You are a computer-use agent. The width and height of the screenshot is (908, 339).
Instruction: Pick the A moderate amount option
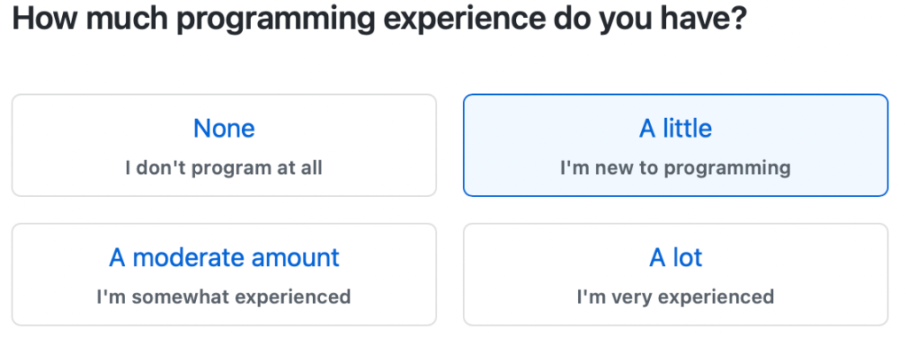tap(223, 274)
